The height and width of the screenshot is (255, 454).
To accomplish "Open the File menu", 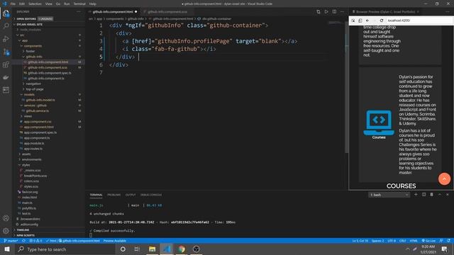I will click(x=13, y=4).
